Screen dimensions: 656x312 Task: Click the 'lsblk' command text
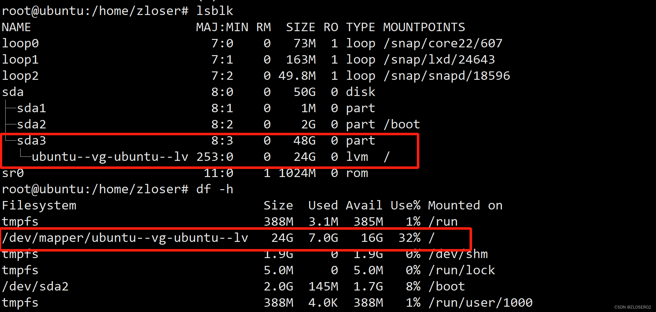[x=215, y=11]
